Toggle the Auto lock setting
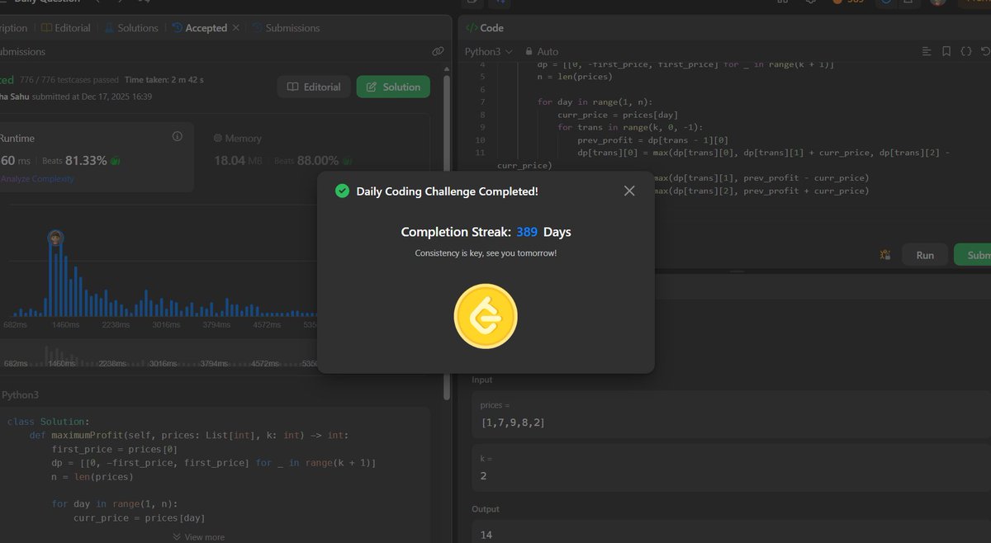991x543 pixels. click(x=541, y=51)
